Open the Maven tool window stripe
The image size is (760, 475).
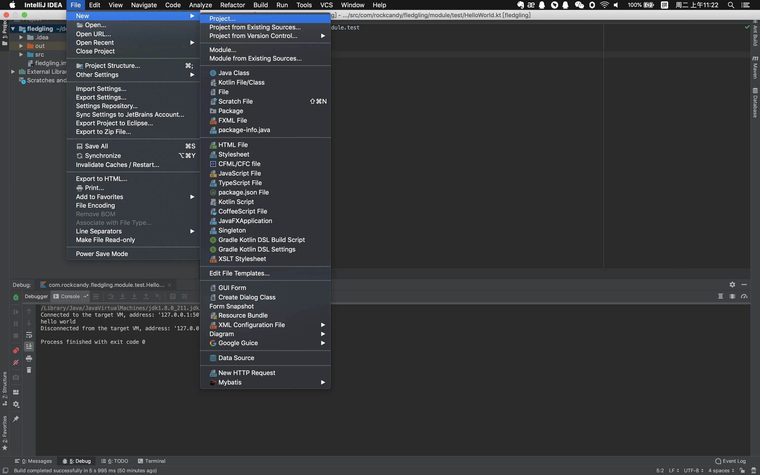[755, 67]
